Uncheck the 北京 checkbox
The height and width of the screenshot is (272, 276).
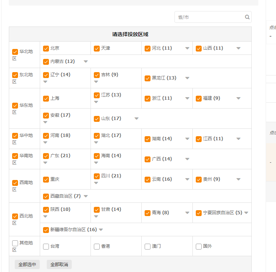click(46, 48)
